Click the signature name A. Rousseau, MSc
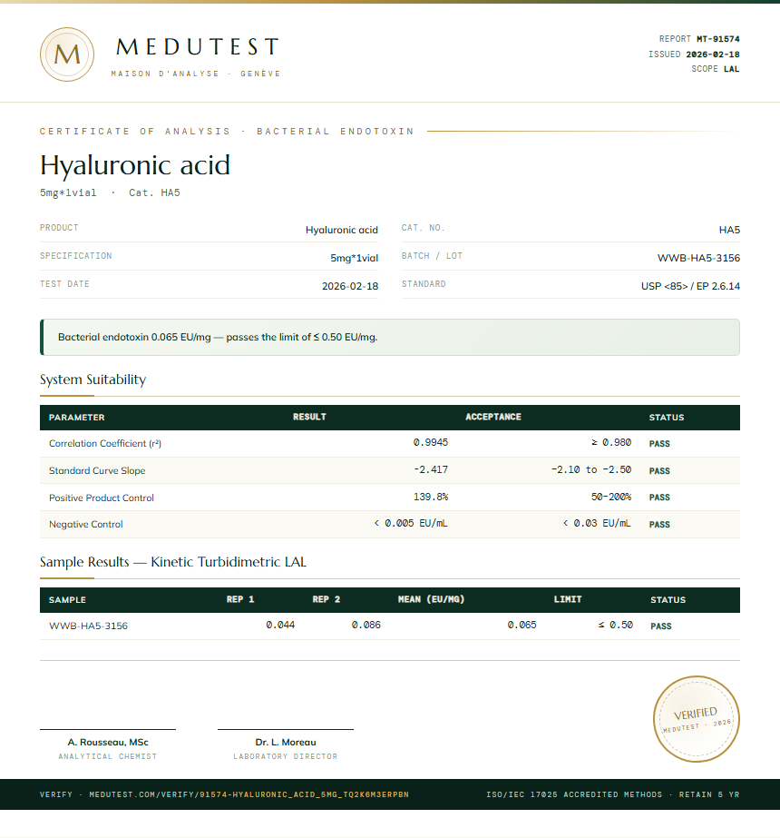The image size is (780, 838). [108, 743]
